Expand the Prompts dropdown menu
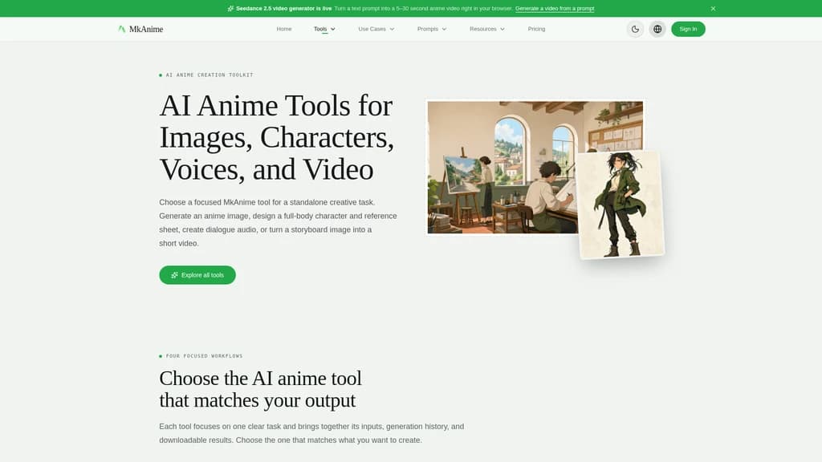 pyautogui.click(x=432, y=29)
